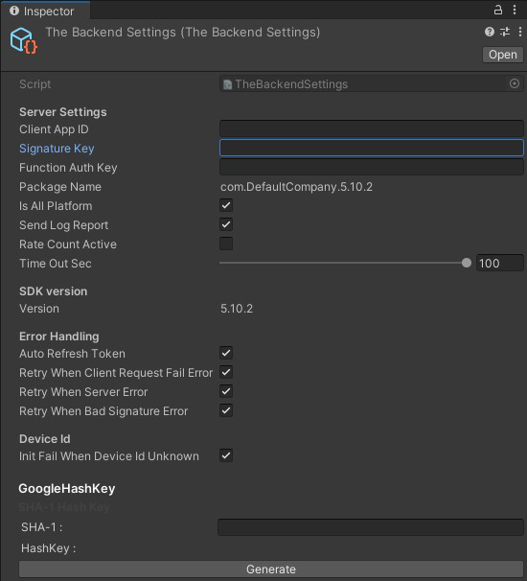Click the Generate hash key button

pyautogui.click(x=271, y=569)
